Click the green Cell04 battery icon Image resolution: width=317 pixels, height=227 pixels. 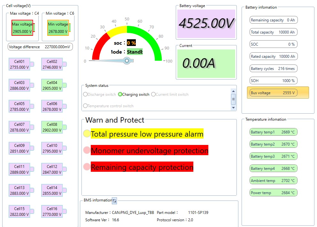[x=52, y=85]
